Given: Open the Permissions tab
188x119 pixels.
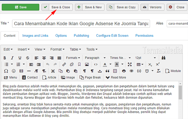Looking at the screenshot, I should click(144, 36).
